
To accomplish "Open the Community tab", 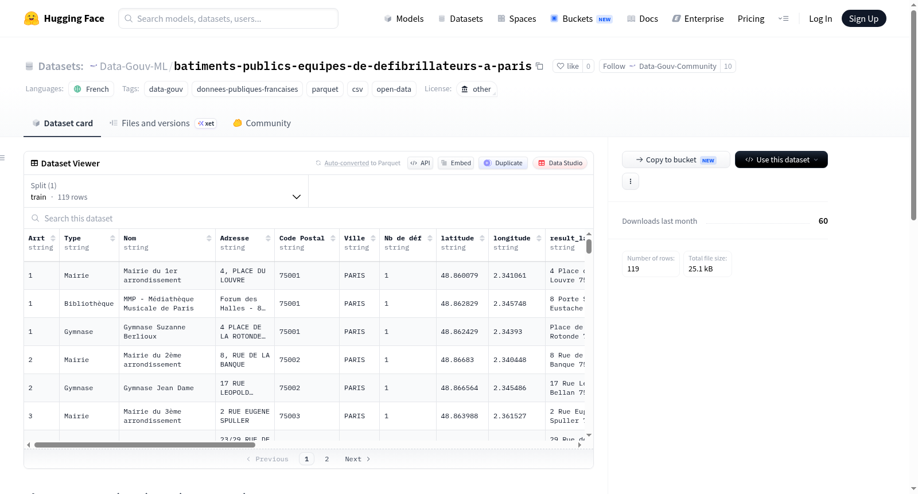I will pos(262,123).
